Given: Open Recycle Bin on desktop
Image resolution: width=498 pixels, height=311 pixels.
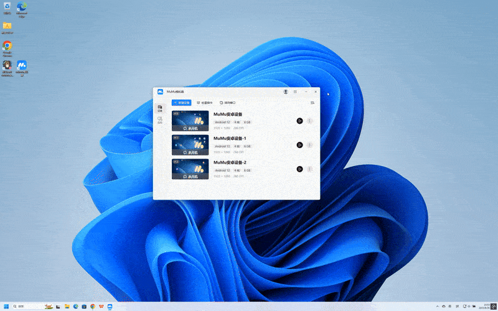Looking at the screenshot, I should [7, 7].
